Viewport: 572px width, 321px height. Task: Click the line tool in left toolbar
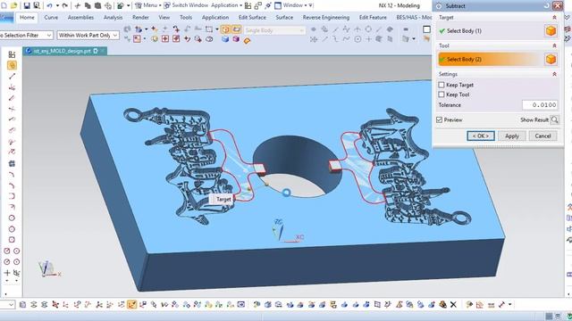[x=12, y=76]
